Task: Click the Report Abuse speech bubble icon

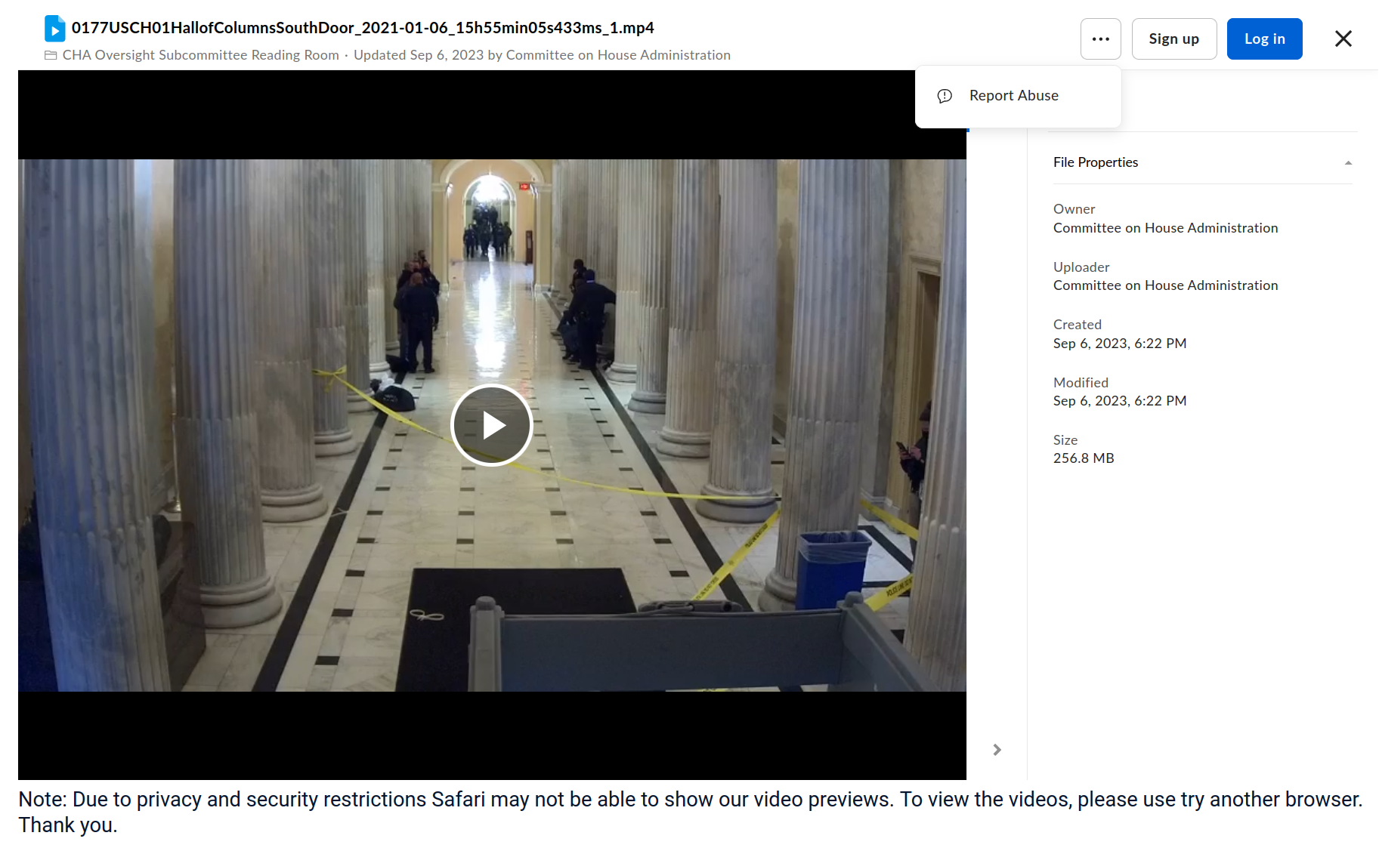Action: [945, 96]
